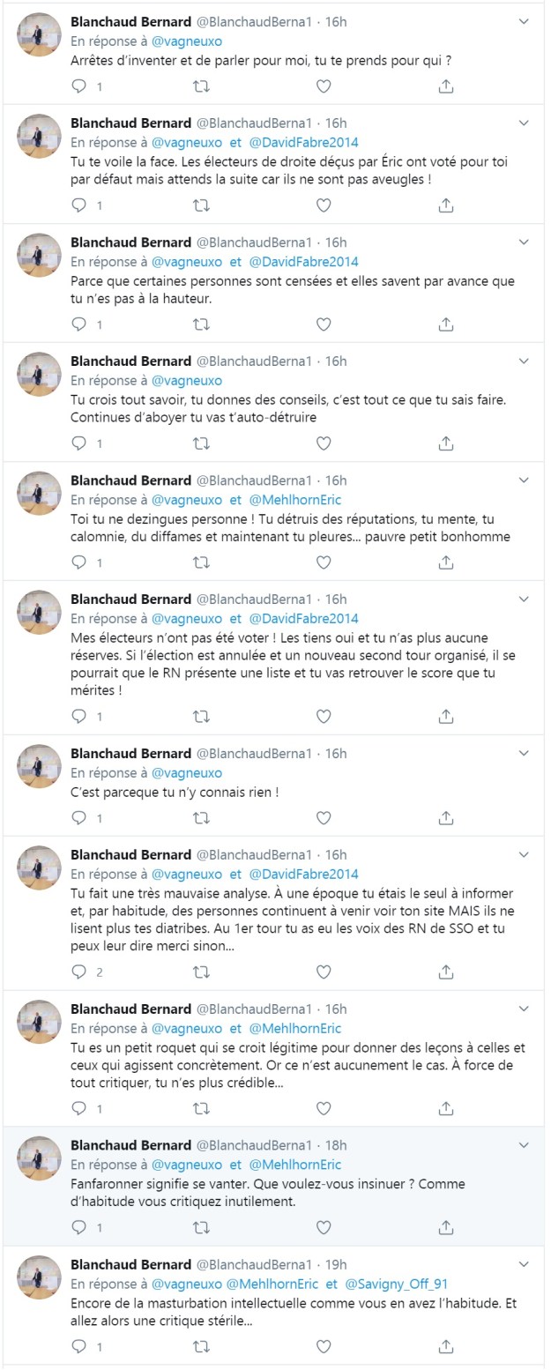
Task: Share the 'petit roquet' tweet
Action: (446, 1108)
